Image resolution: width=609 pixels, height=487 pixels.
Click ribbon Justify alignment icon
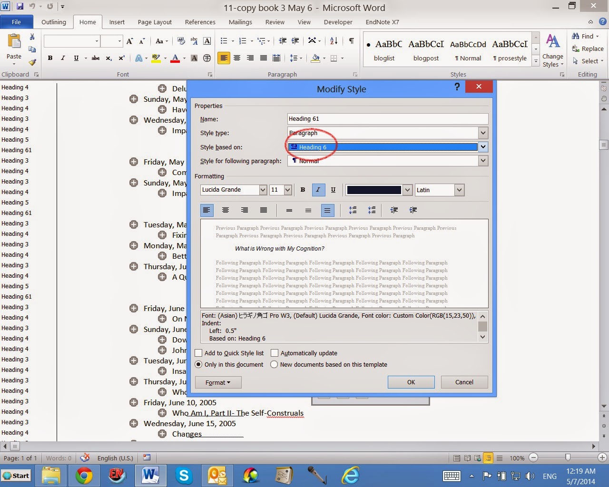click(264, 58)
